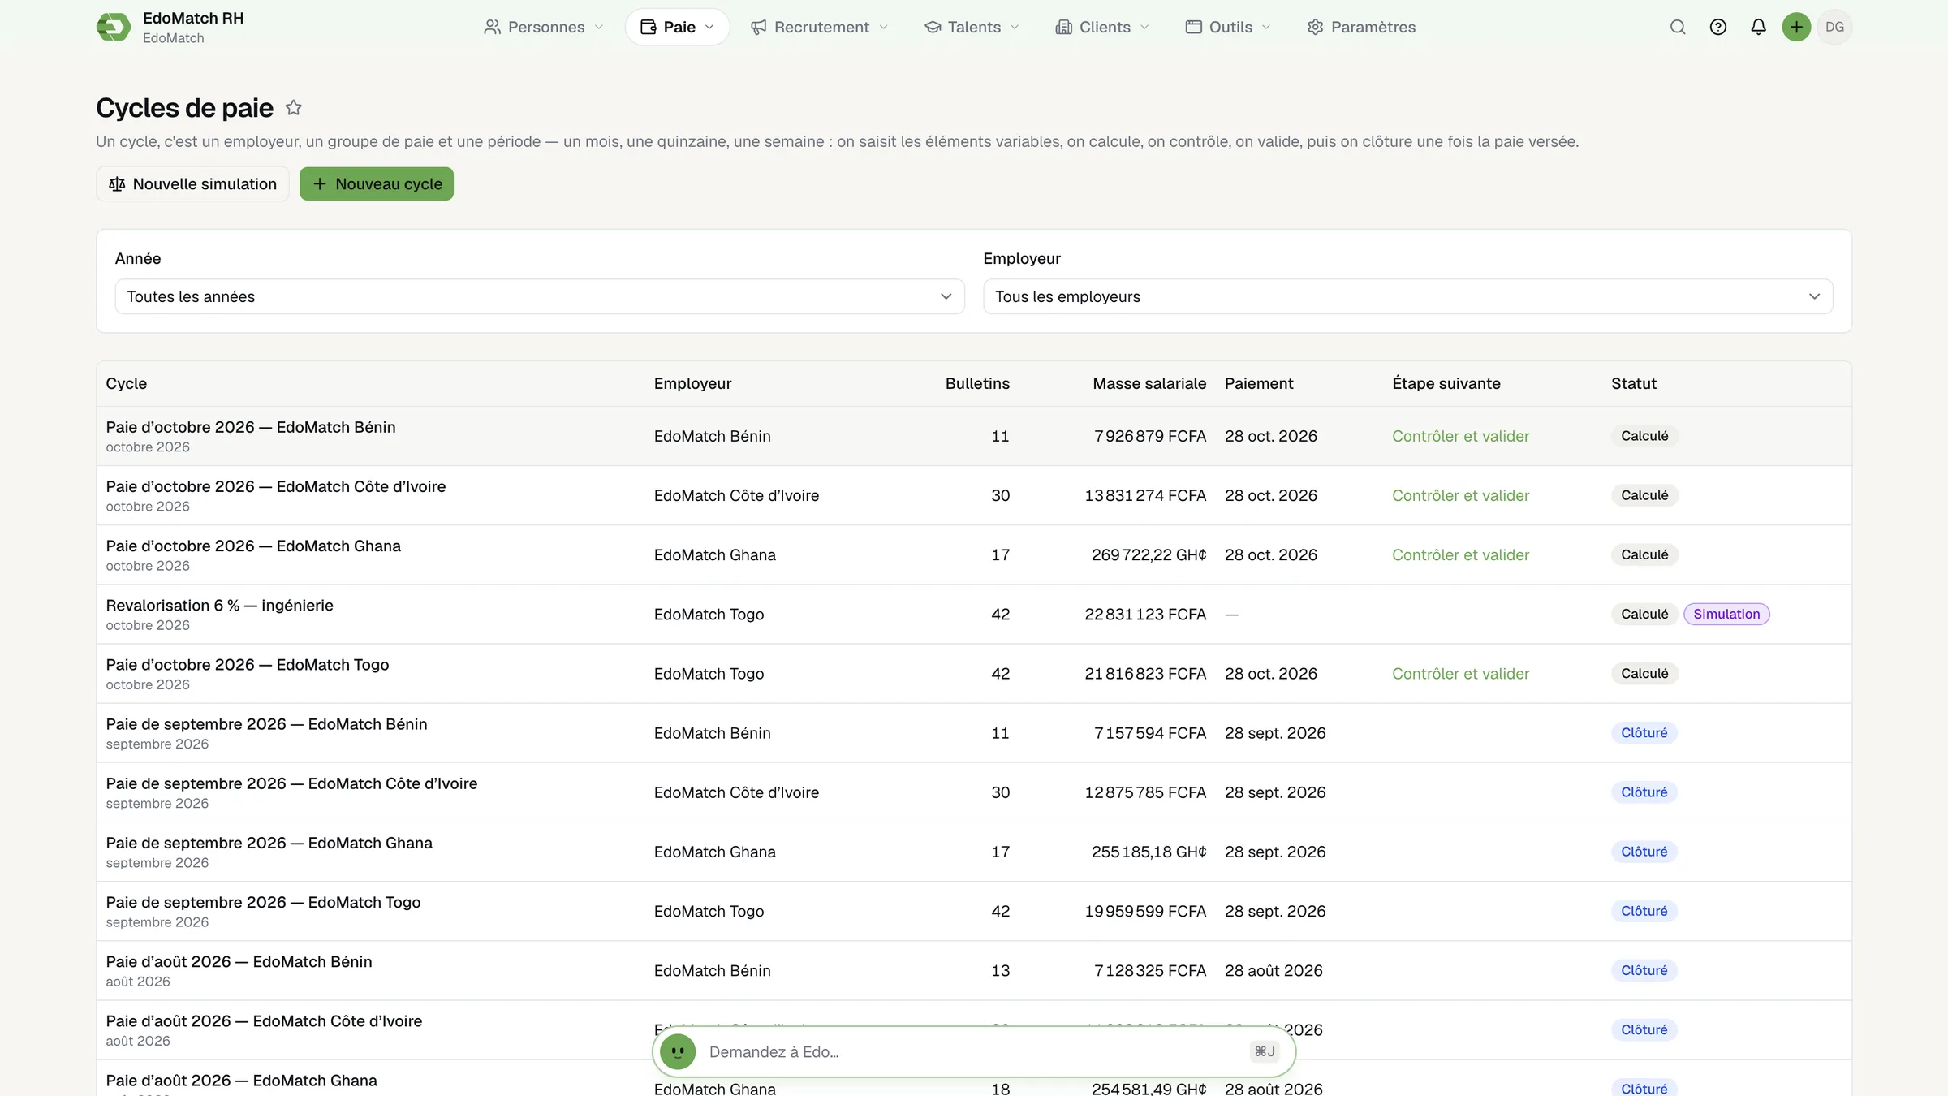Open notifications bell icon

click(1758, 27)
